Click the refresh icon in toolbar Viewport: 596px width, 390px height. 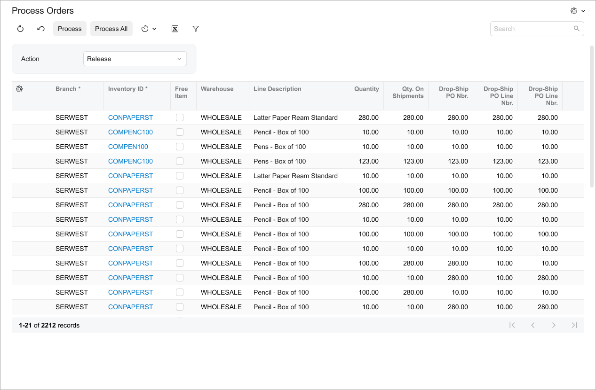point(20,29)
